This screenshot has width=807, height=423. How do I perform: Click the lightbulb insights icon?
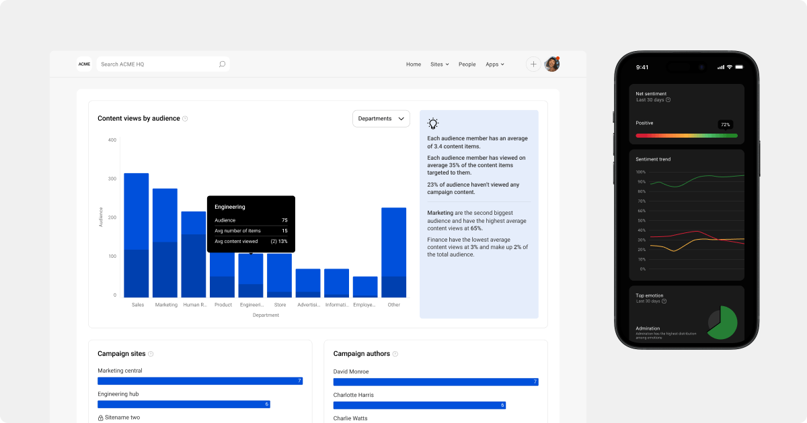pyautogui.click(x=433, y=124)
